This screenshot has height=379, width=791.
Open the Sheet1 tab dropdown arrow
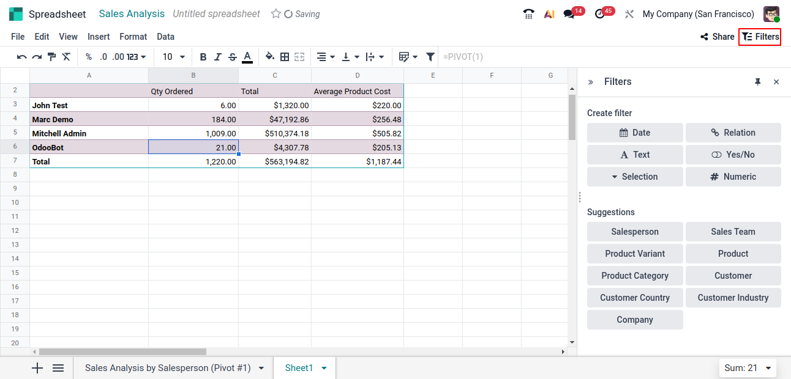tap(324, 368)
